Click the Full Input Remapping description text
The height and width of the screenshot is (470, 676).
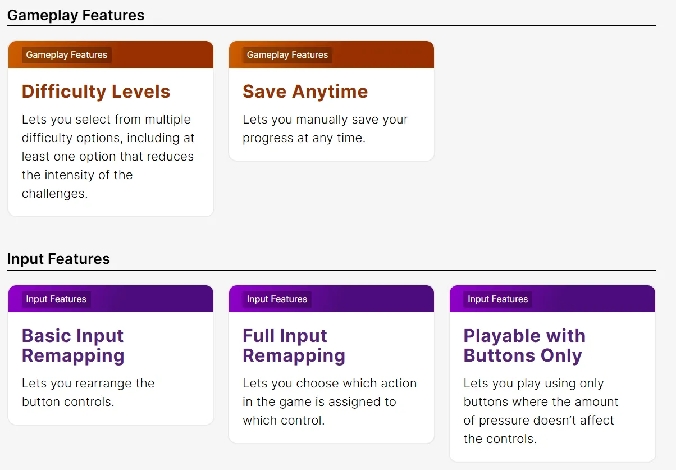(x=330, y=401)
